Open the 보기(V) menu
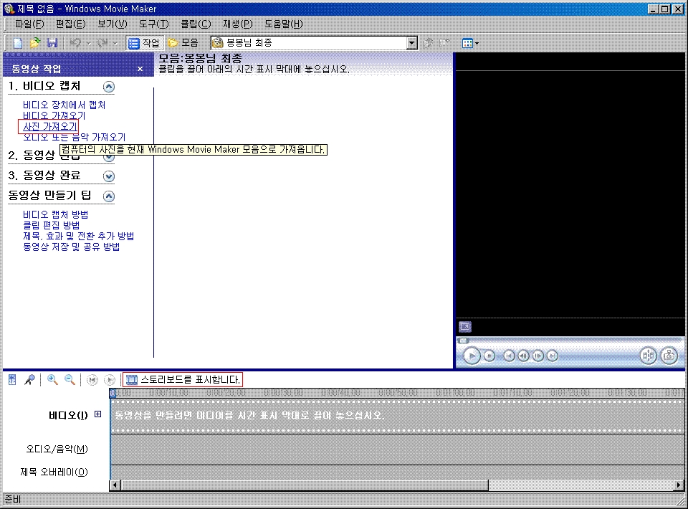 pyautogui.click(x=113, y=24)
